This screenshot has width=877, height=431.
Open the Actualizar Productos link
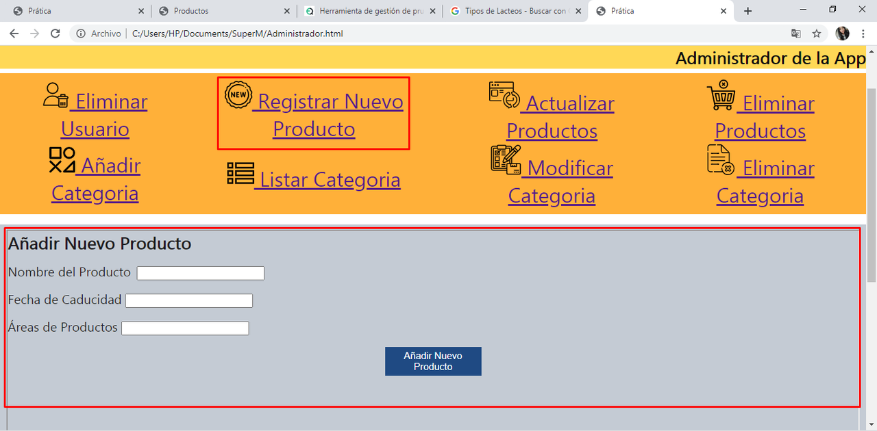click(560, 117)
